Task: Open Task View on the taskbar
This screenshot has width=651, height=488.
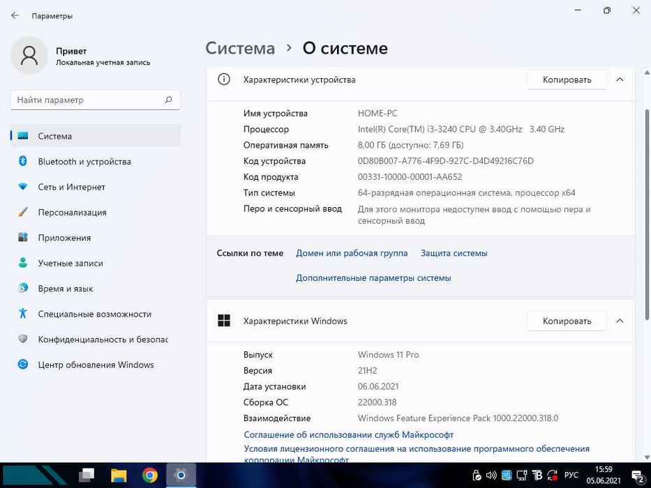Action: (87, 475)
